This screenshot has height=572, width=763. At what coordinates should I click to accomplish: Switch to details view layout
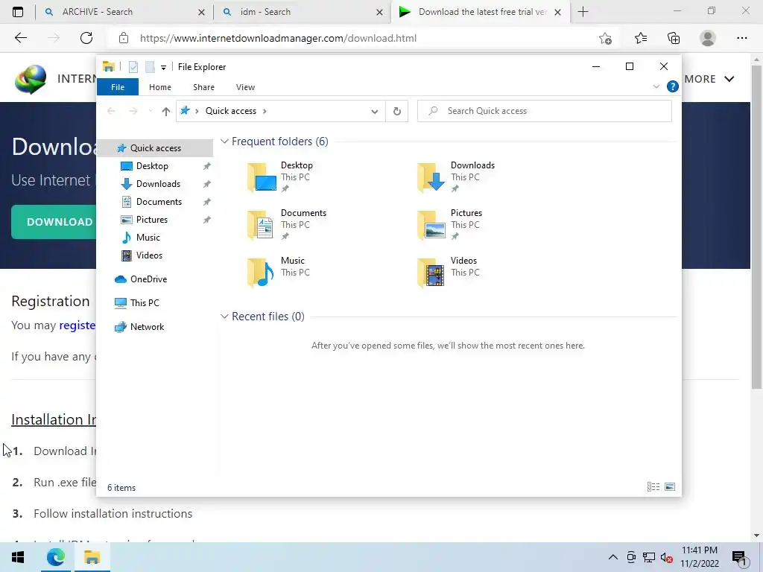click(x=653, y=487)
